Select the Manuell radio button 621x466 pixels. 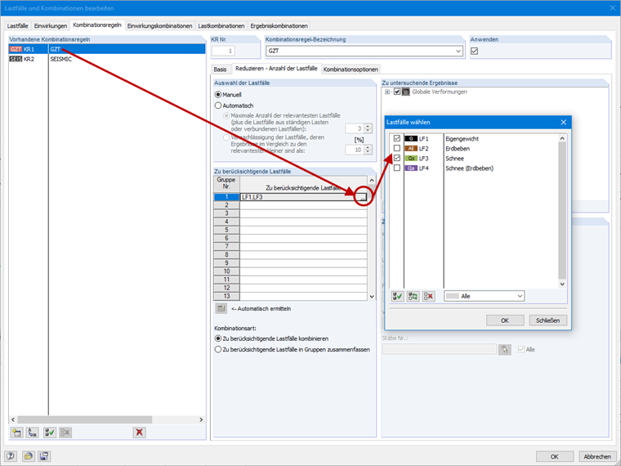coord(218,95)
